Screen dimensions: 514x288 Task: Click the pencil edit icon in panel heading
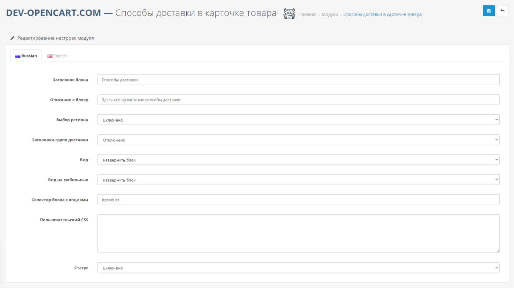[13, 38]
